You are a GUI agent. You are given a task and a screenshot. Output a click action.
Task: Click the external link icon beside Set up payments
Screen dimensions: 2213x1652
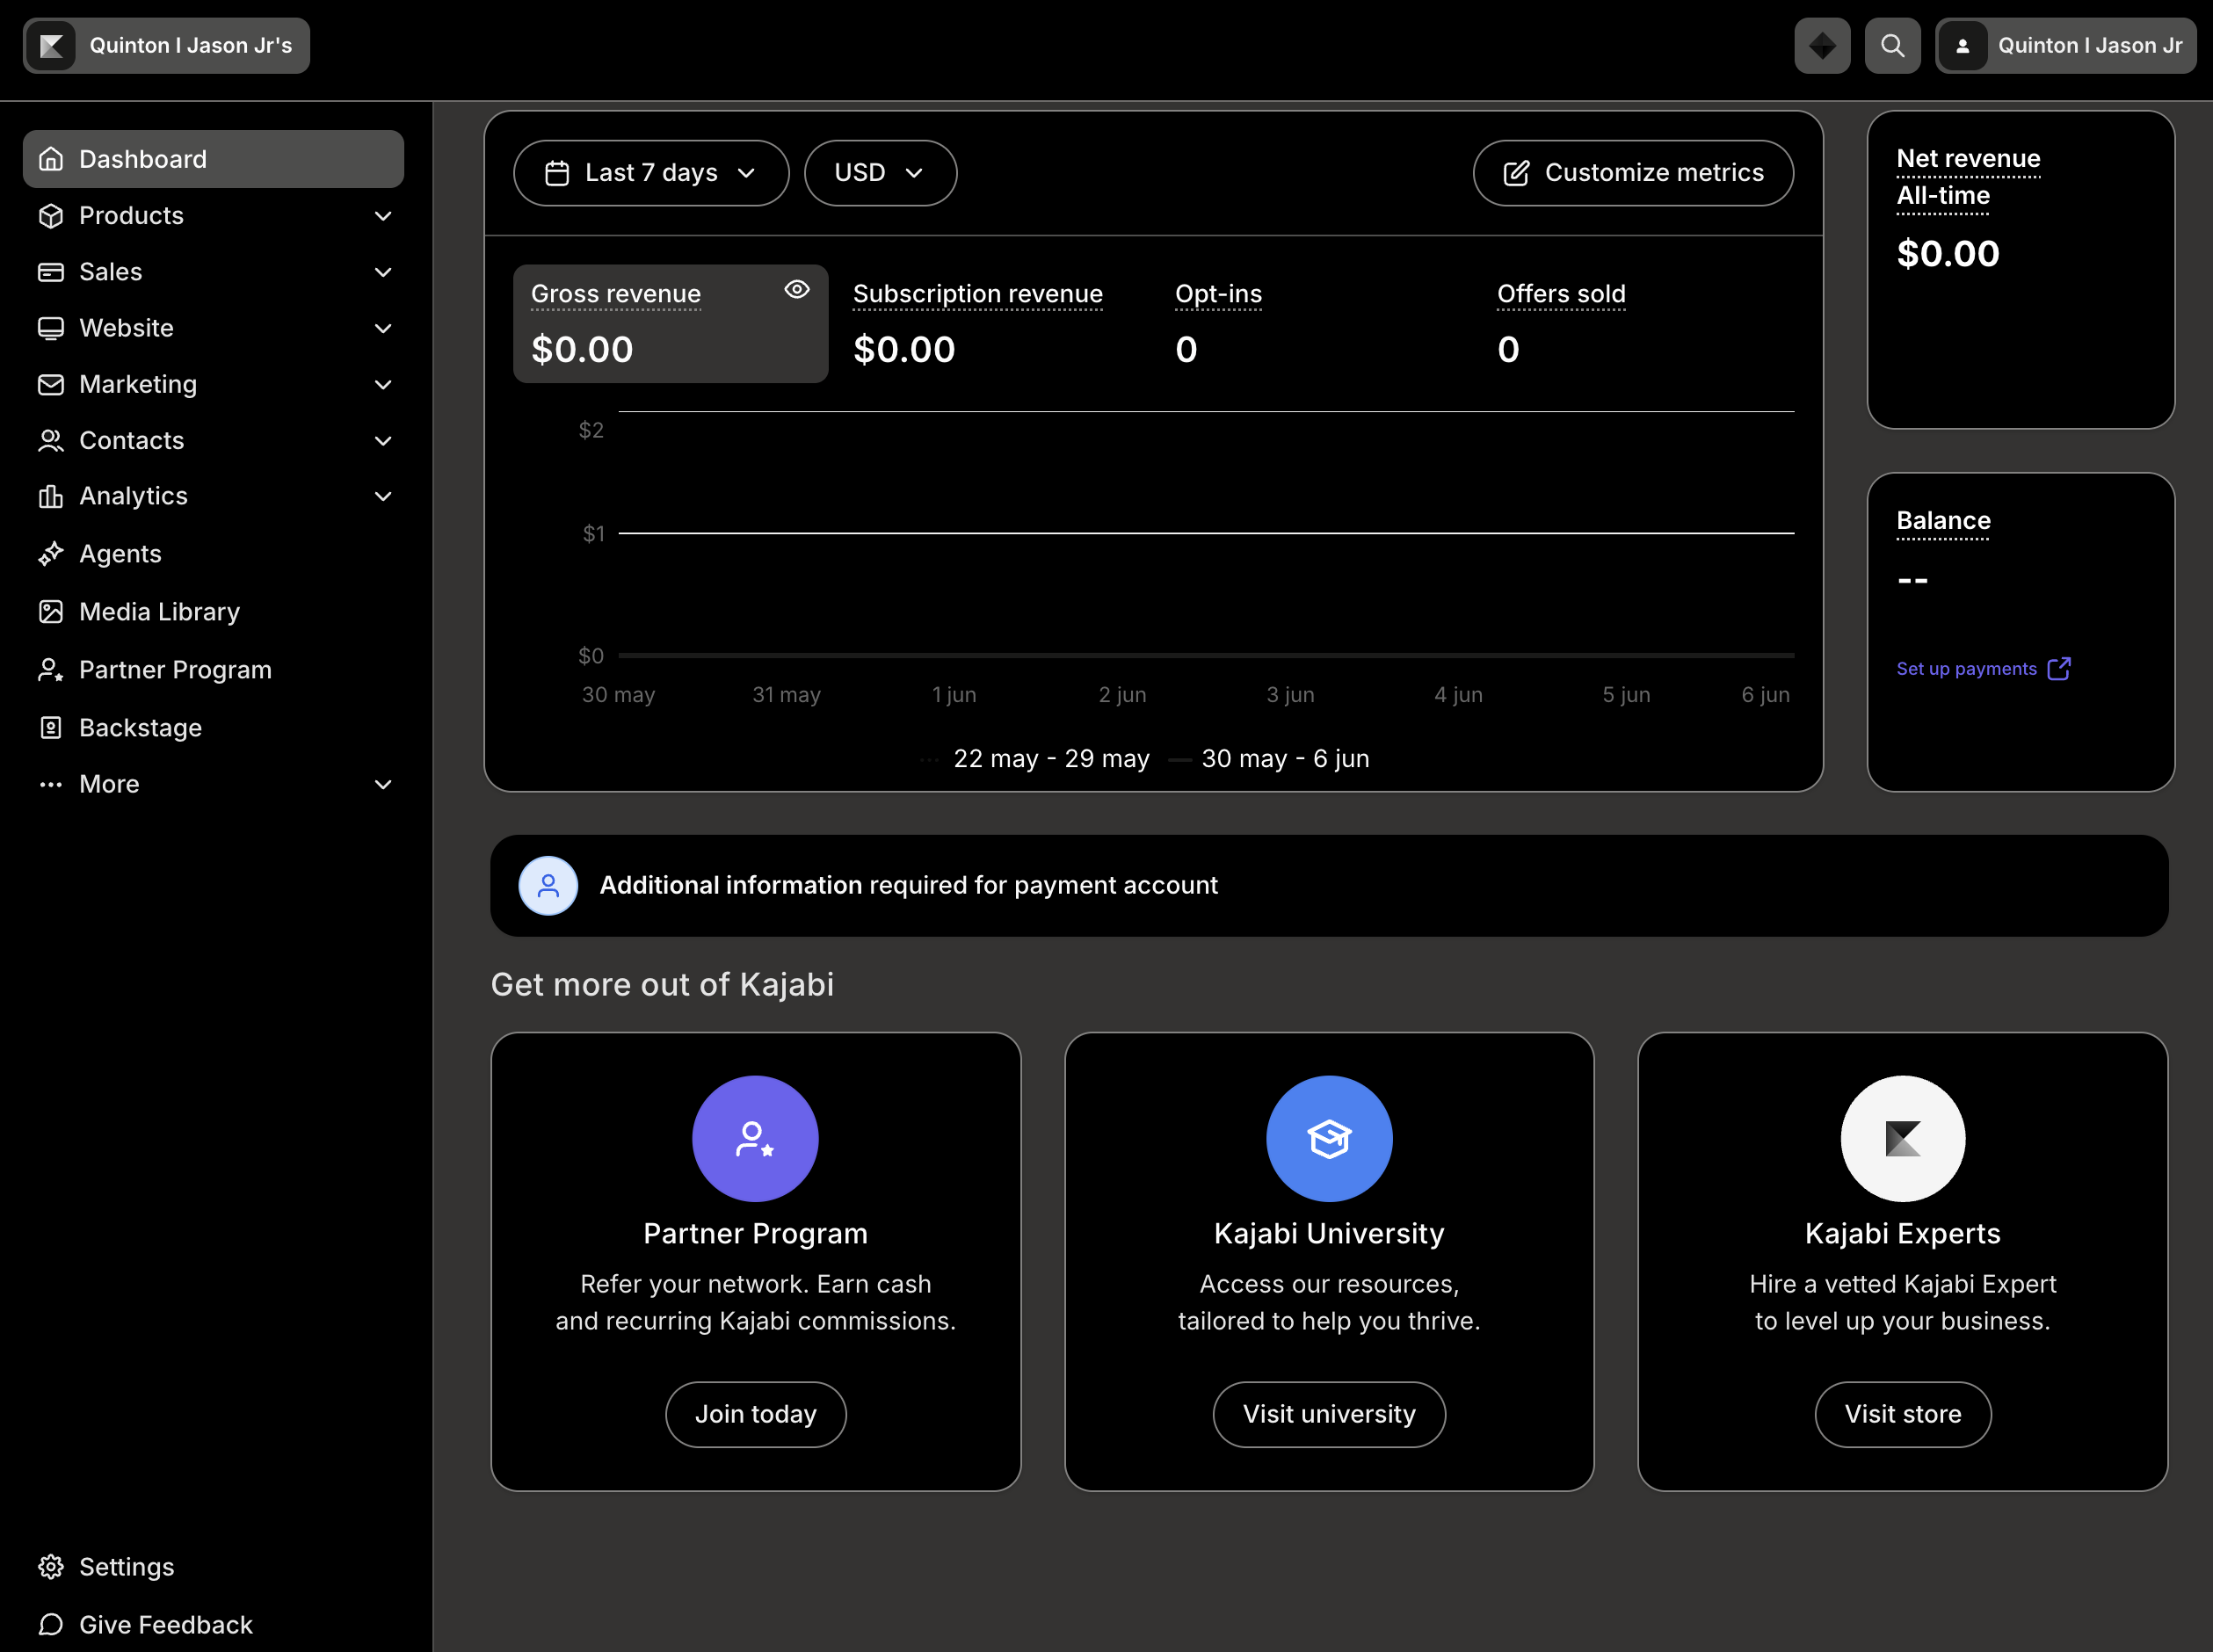click(x=2058, y=668)
